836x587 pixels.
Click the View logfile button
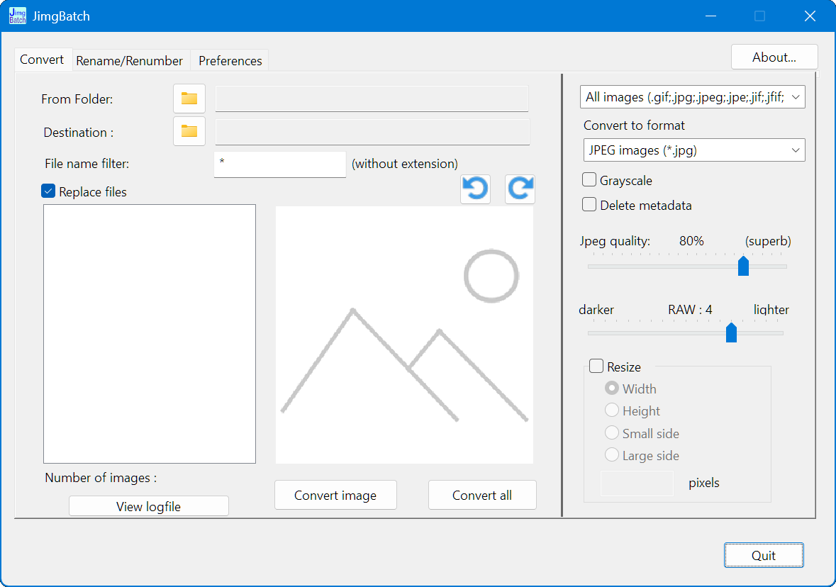148,506
